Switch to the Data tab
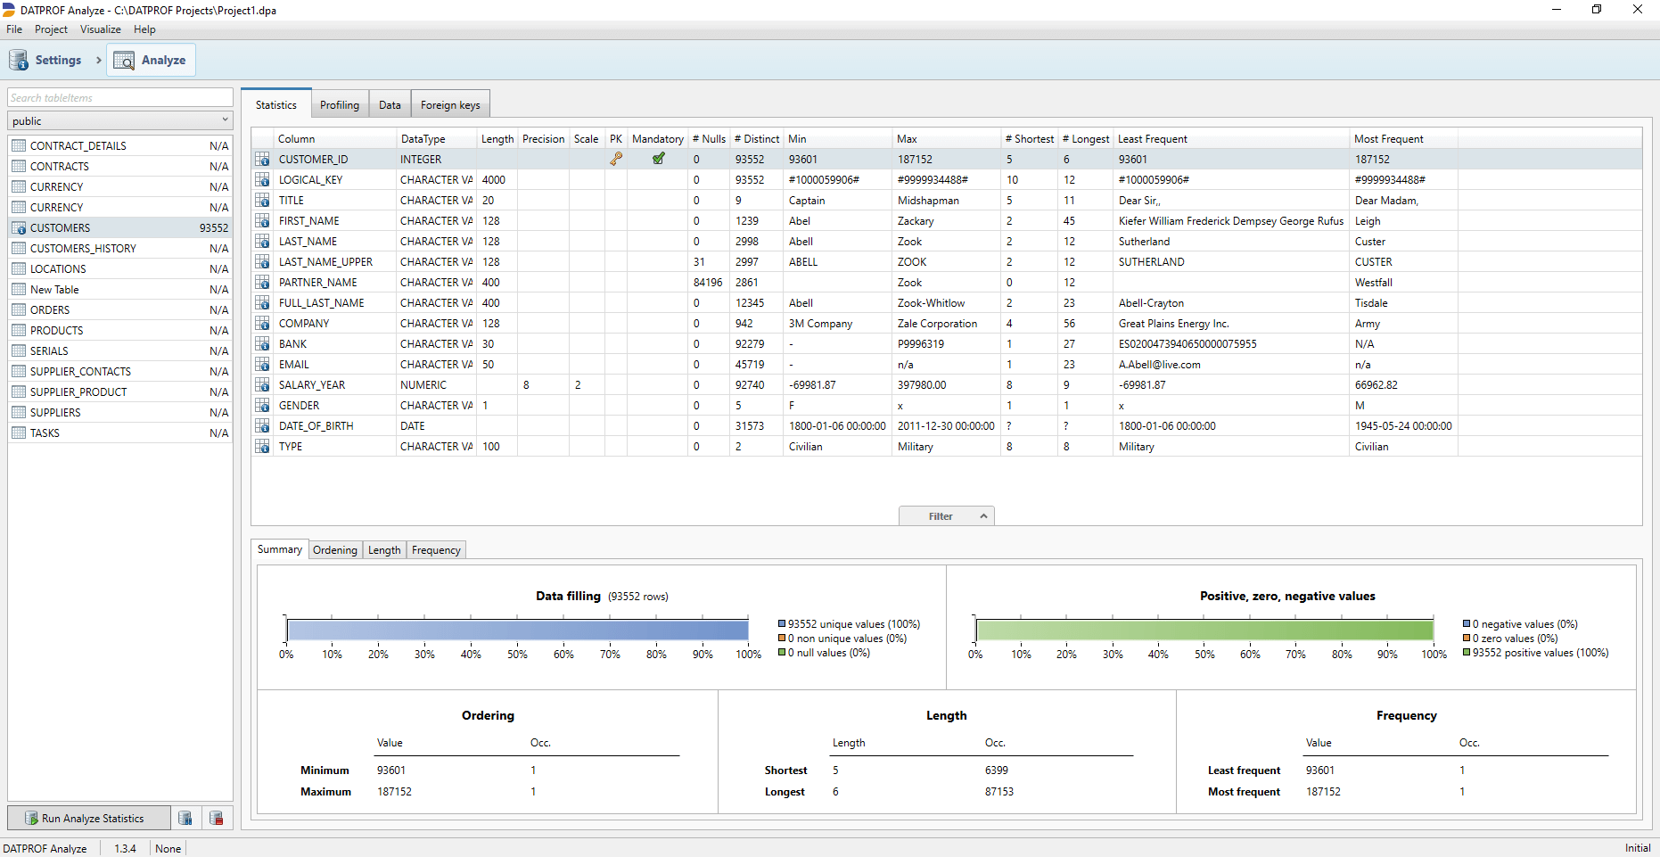The image size is (1660, 857). pyautogui.click(x=390, y=105)
